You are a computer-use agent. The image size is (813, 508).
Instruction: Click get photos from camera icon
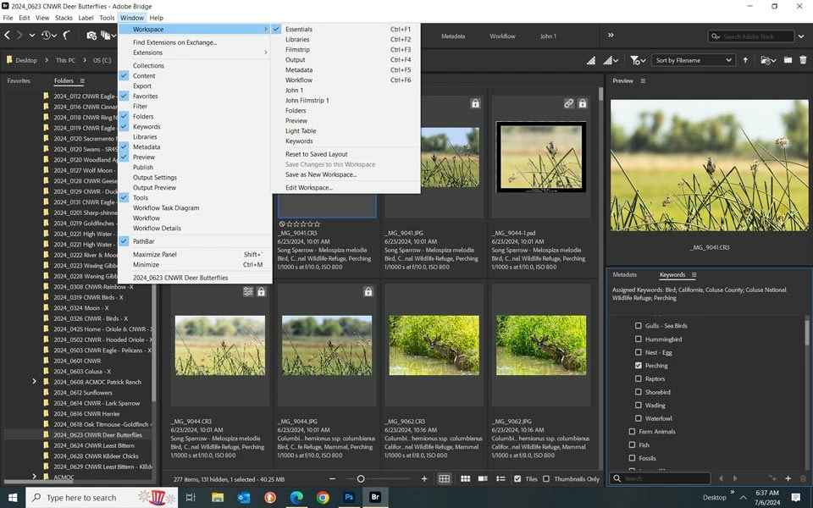click(91, 36)
